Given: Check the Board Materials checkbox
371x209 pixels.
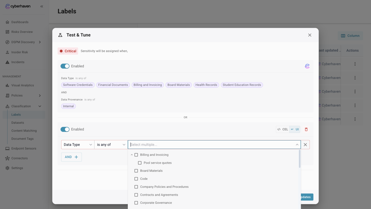Looking at the screenshot, I should pyautogui.click(x=136, y=171).
